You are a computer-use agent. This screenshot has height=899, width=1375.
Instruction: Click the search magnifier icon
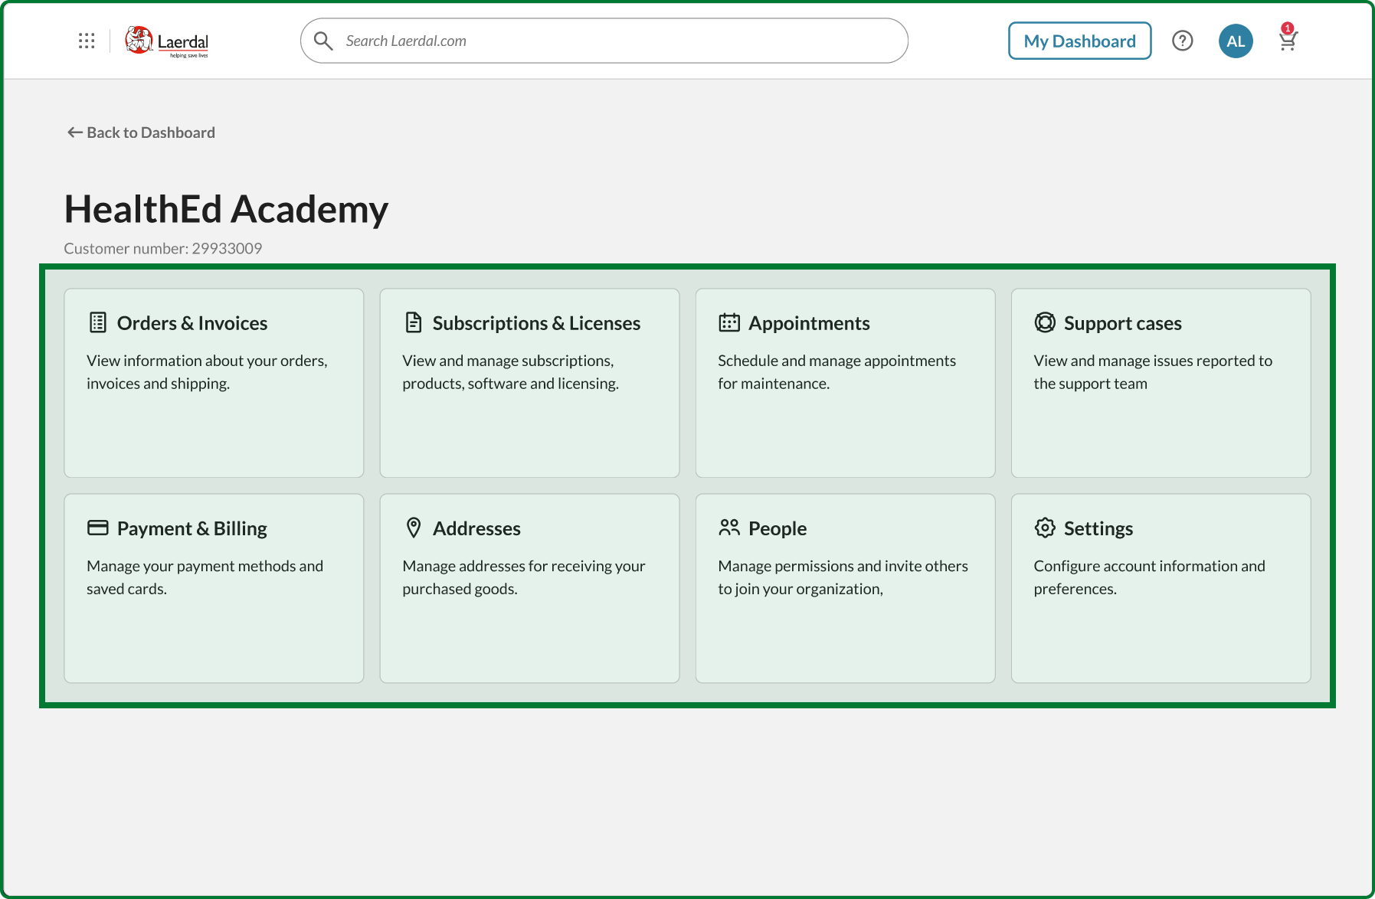pyautogui.click(x=323, y=41)
